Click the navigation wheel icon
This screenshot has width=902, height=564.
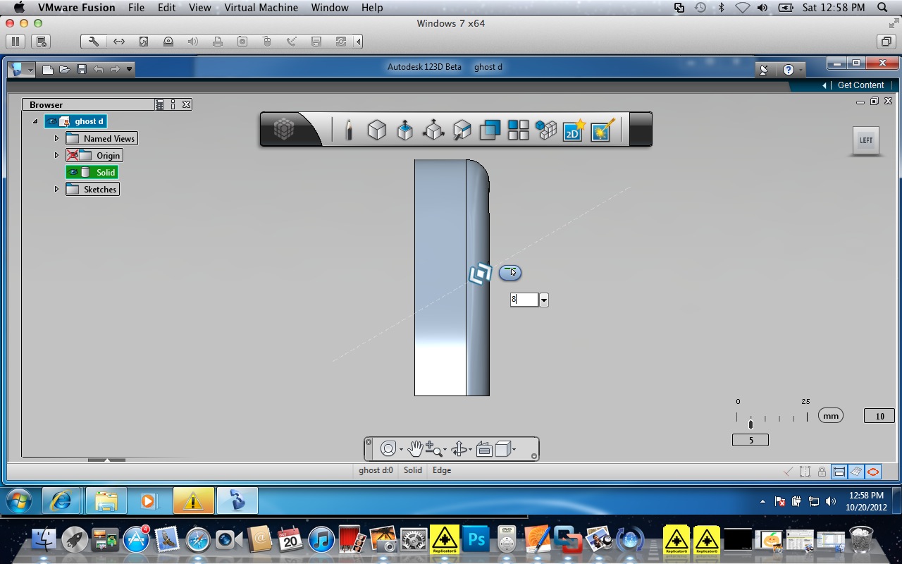[388, 449]
